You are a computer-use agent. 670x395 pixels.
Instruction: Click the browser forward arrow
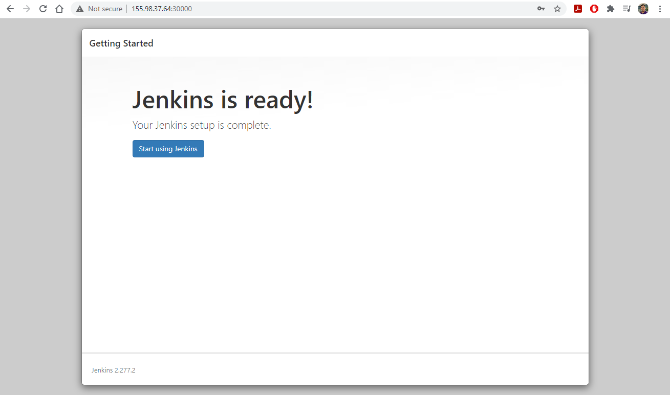click(x=27, y=9)
